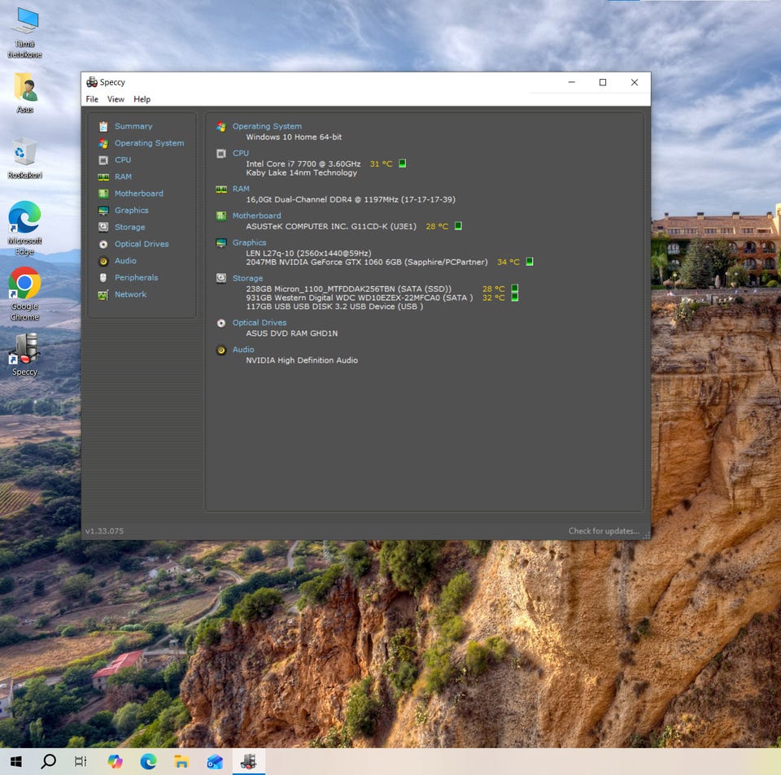Click 'Intel Core i7 7700 @ 3.60GHz' text
This screenshot has height=775, width=781.
pyautogui.click(x=303, y=163)
